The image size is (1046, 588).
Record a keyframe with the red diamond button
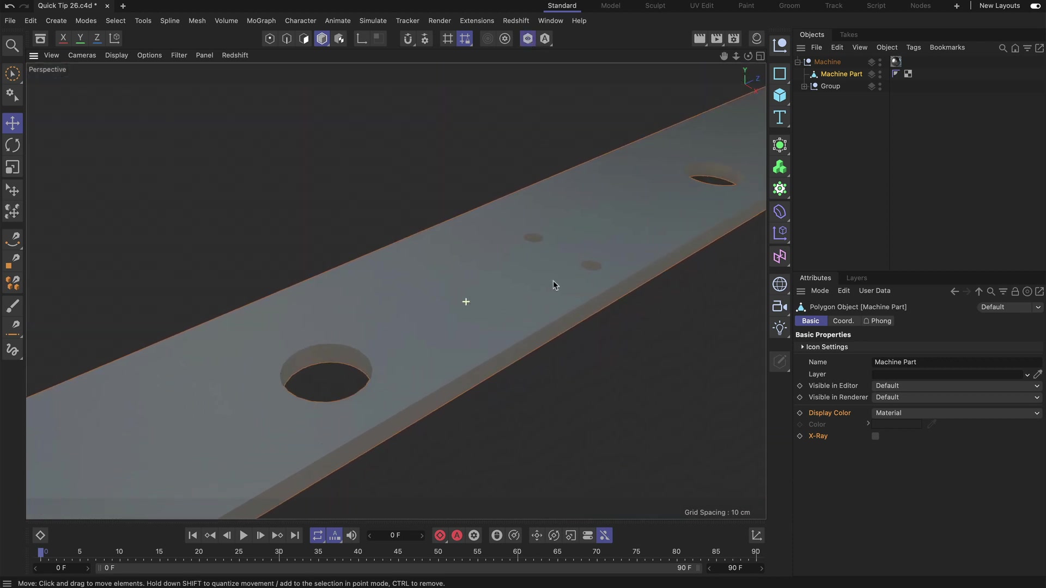click(x=440, y=535)
